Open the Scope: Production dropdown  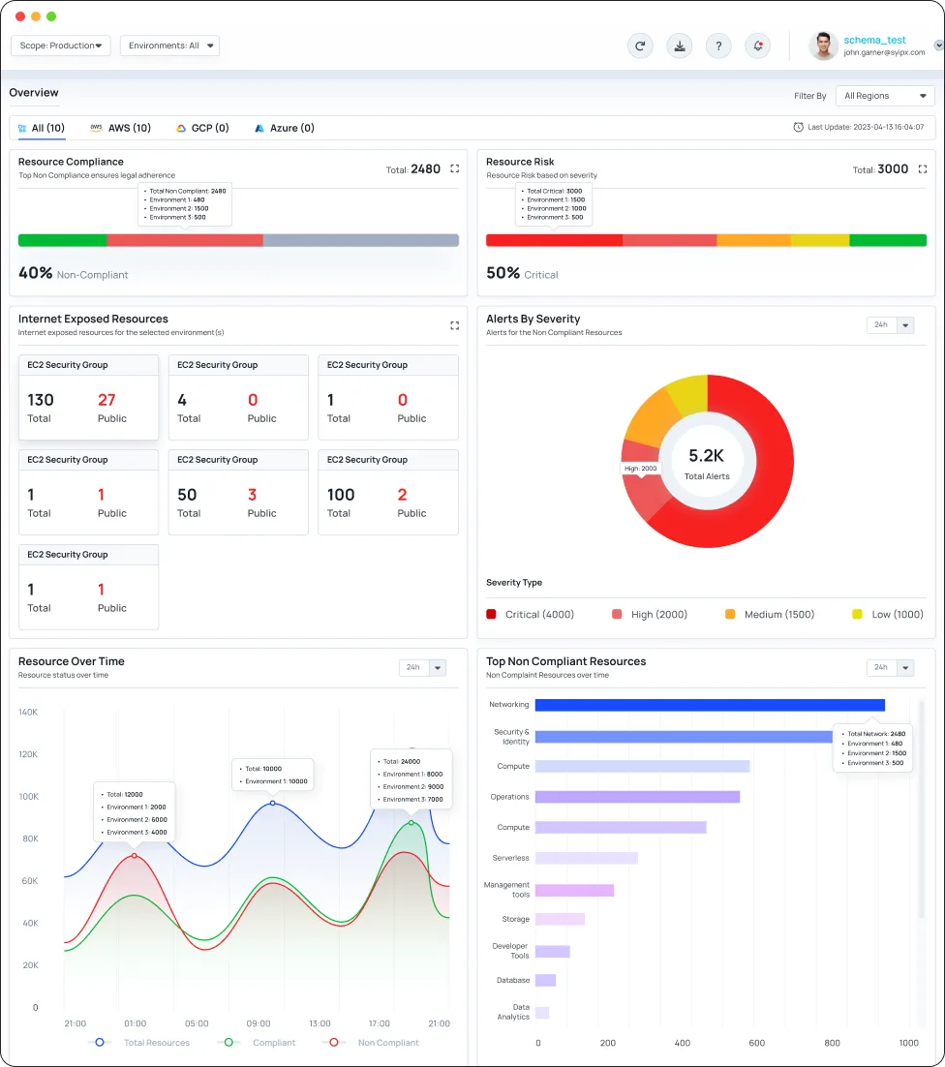click(61, 46)
